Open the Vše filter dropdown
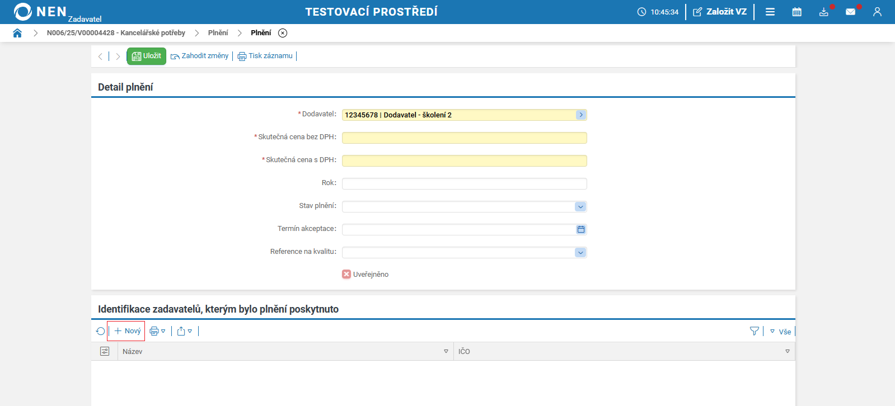 (x=780, y=332)
